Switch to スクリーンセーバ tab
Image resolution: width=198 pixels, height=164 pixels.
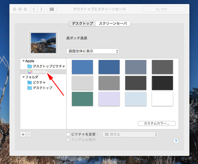113,24
